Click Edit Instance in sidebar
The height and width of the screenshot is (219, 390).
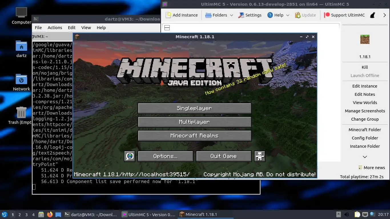point(365,86)
